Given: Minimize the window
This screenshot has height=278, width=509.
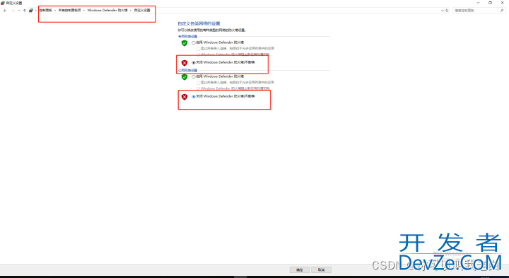Looking at the screenshot, I should coord(478,3).
